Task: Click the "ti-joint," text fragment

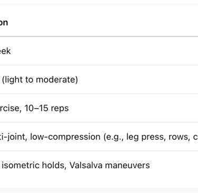Action: [14, 137]
